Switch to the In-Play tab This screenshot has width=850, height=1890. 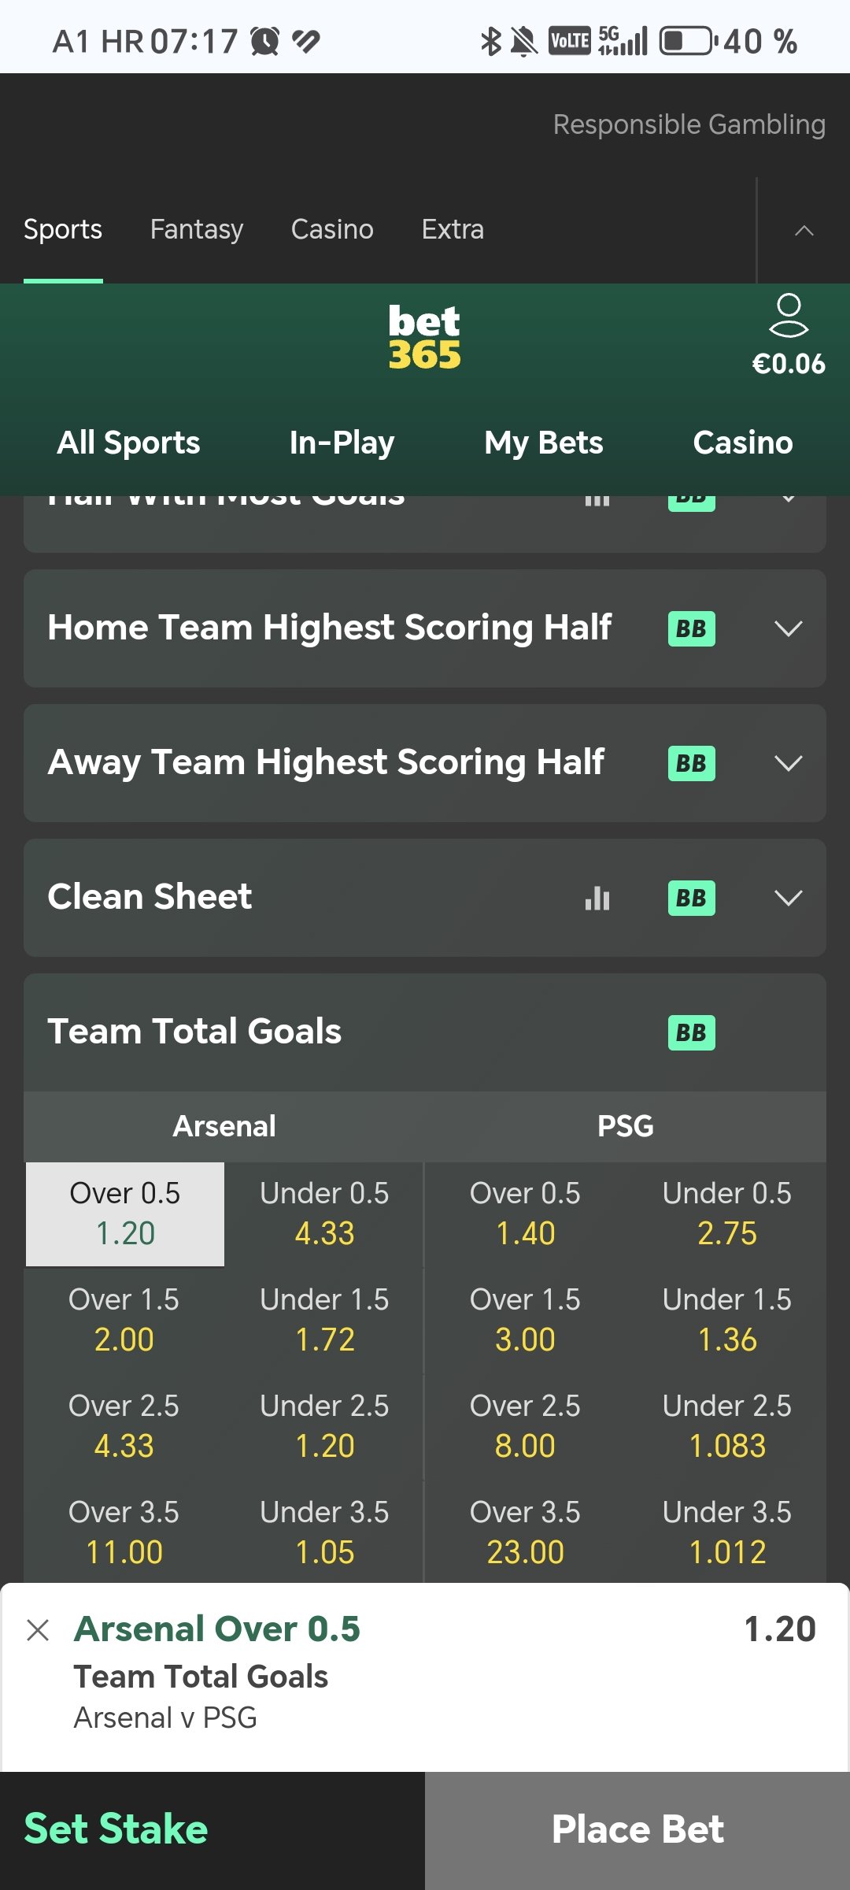pos(342,443)
